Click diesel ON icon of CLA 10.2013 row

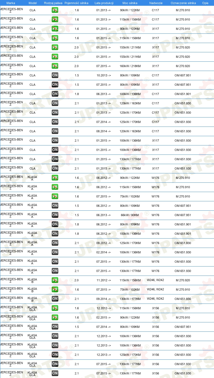point(55,76)
